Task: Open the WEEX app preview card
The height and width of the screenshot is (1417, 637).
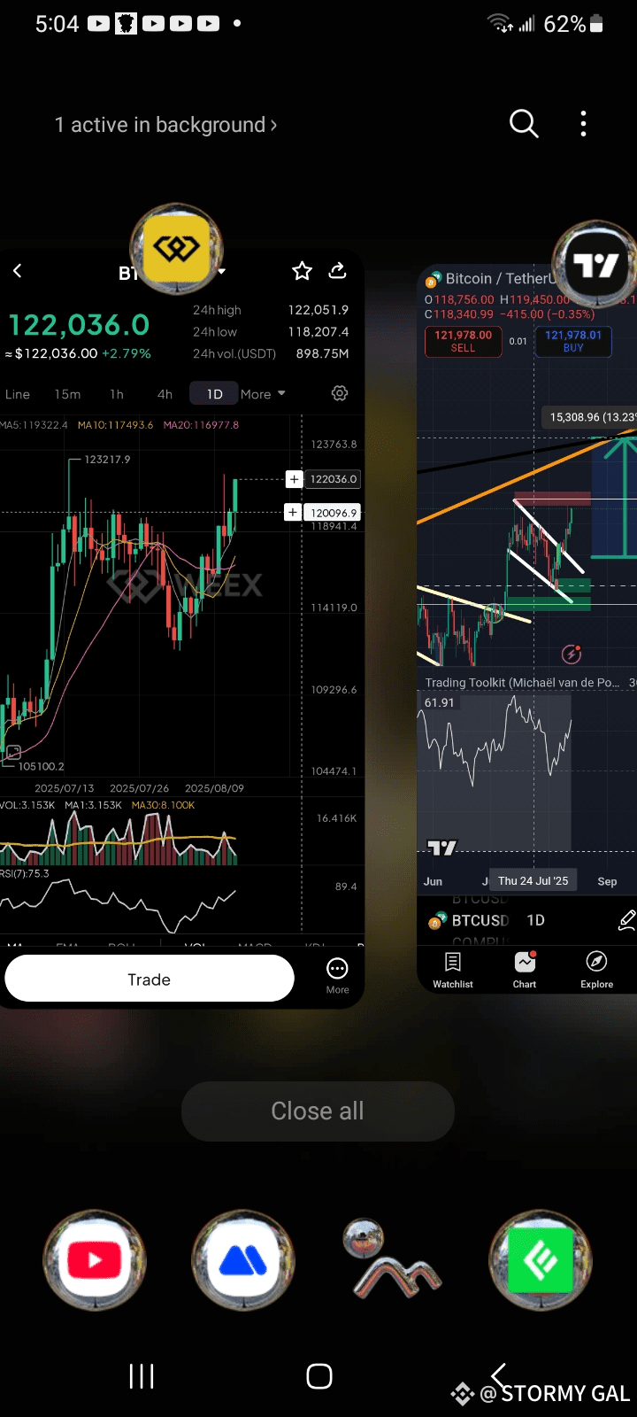Action: 181,629
